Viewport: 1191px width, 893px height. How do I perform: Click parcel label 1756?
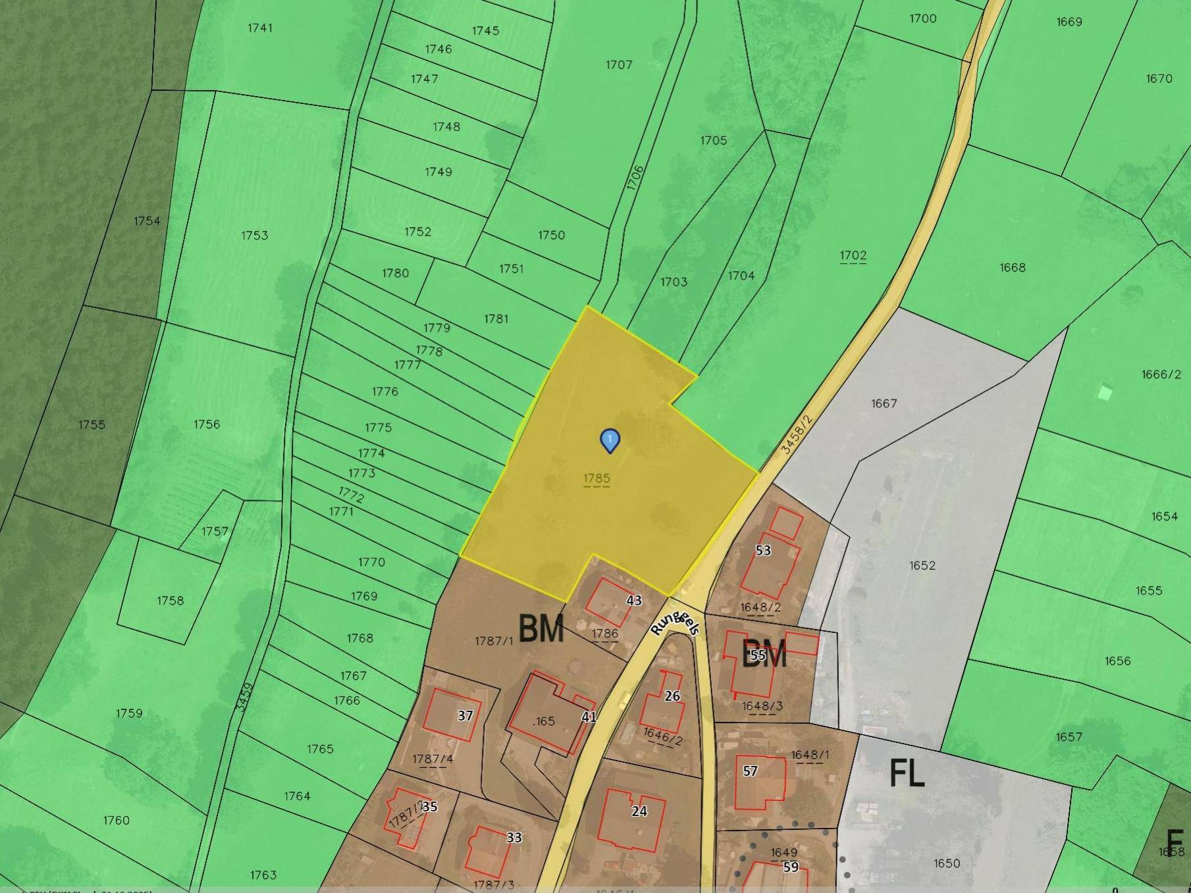[x=207, y=424]
